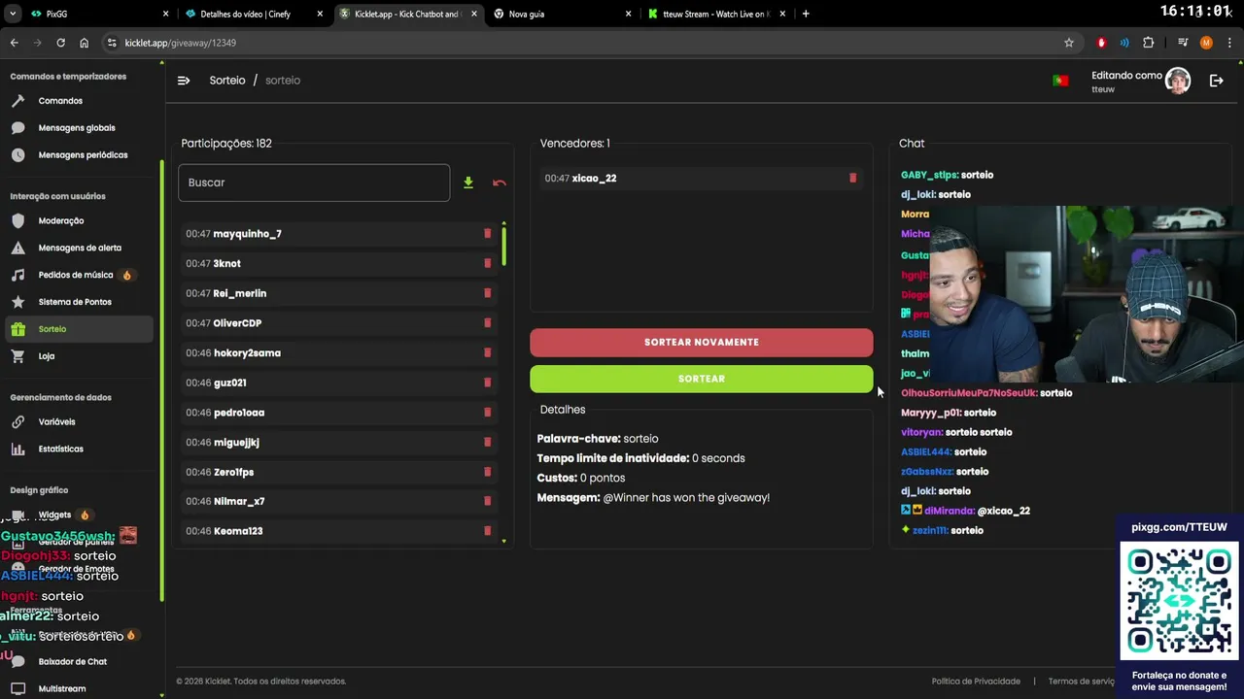Image resolution: width=1244 pixels, height=699 pixels.
Task: Click the Sistema de Pontos star icon
Action: pos(17,302)
